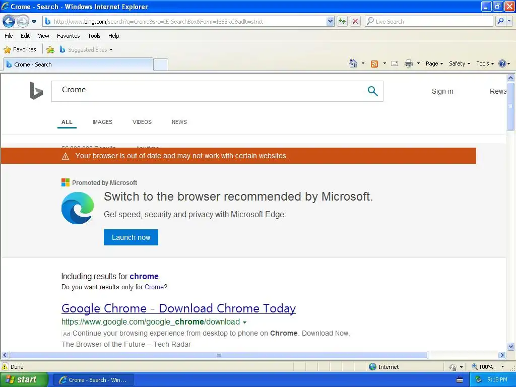Open the recent pages dropdown arrow
The height and width of the screenshot is (387, 516).
[34, 22]
